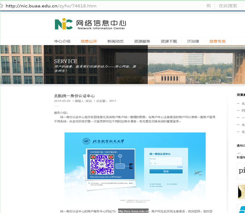The height and width of the screenshot is (213, 245).
Task: Click the SERVICE banner image
Action: (x=123, y=65)
